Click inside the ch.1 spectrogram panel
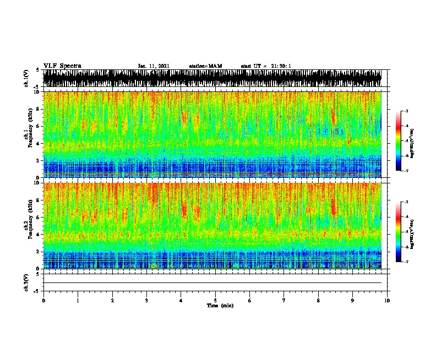The height and width of the screenshot is (337, 436). [212, 134]
